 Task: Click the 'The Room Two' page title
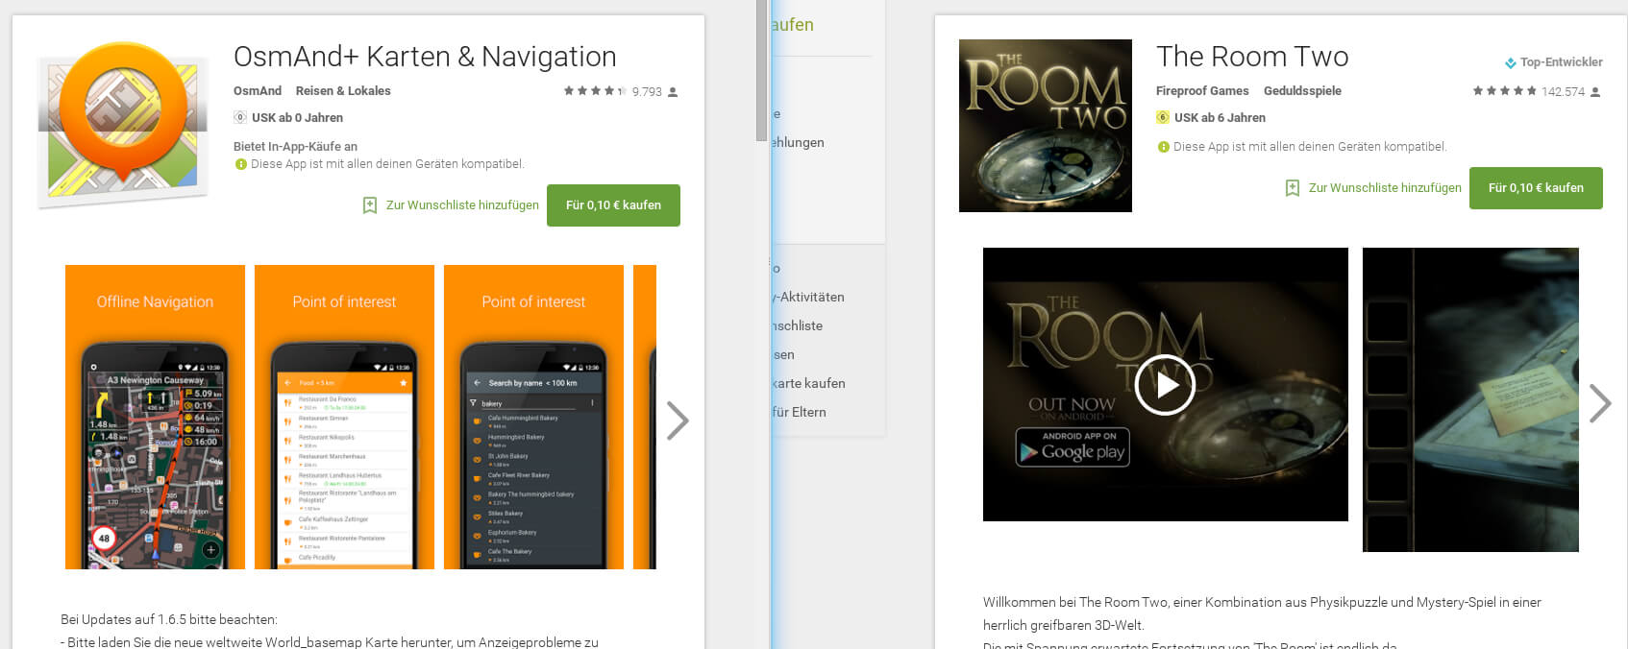tap(1252, 57)
